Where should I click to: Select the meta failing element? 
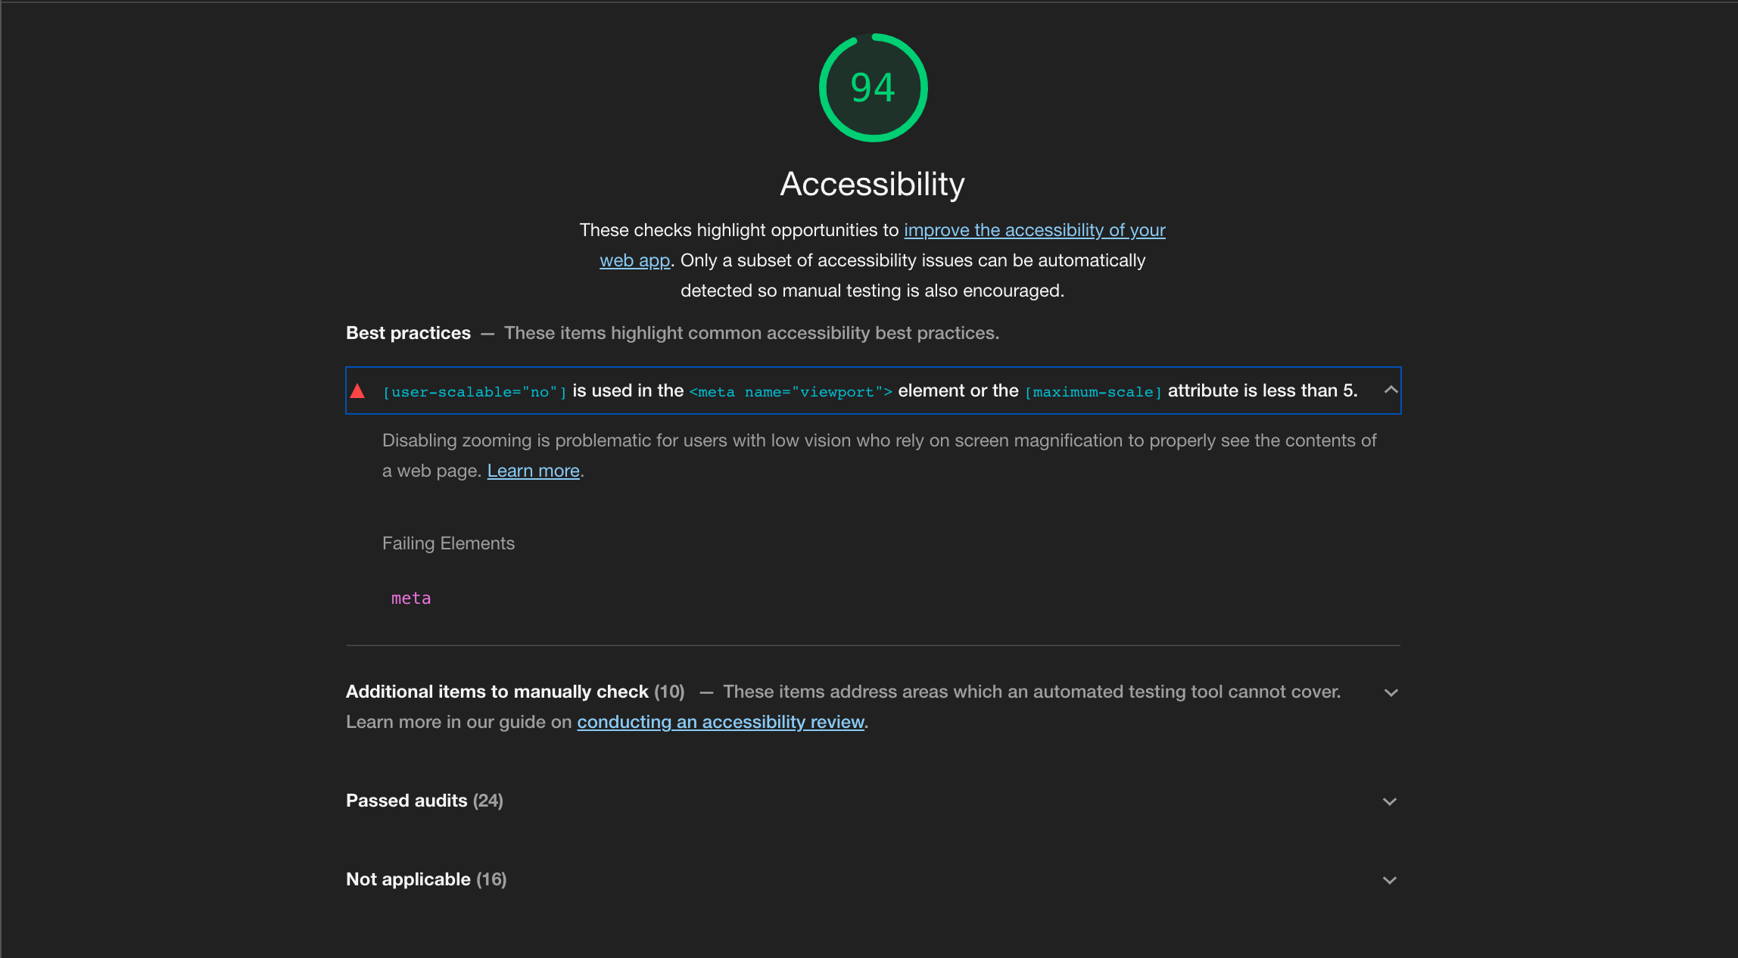411,598
